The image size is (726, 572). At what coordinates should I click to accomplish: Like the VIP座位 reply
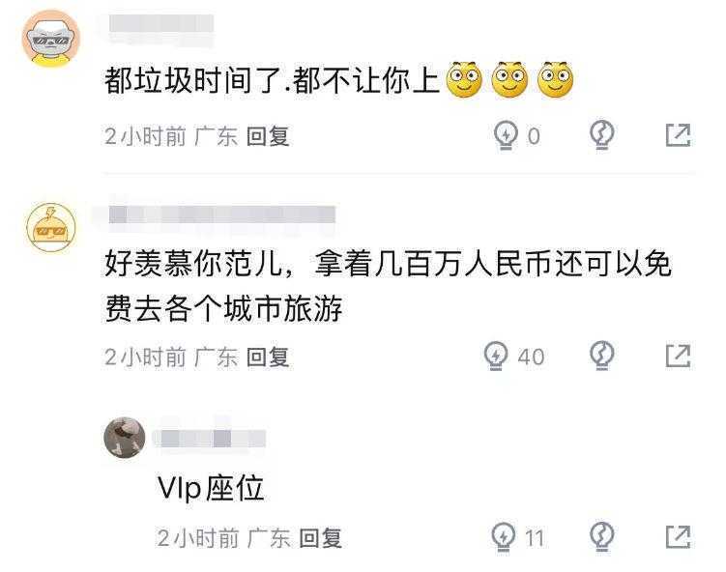504,537
